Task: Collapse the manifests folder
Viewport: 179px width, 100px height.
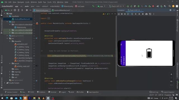Action: pos(7,16)
